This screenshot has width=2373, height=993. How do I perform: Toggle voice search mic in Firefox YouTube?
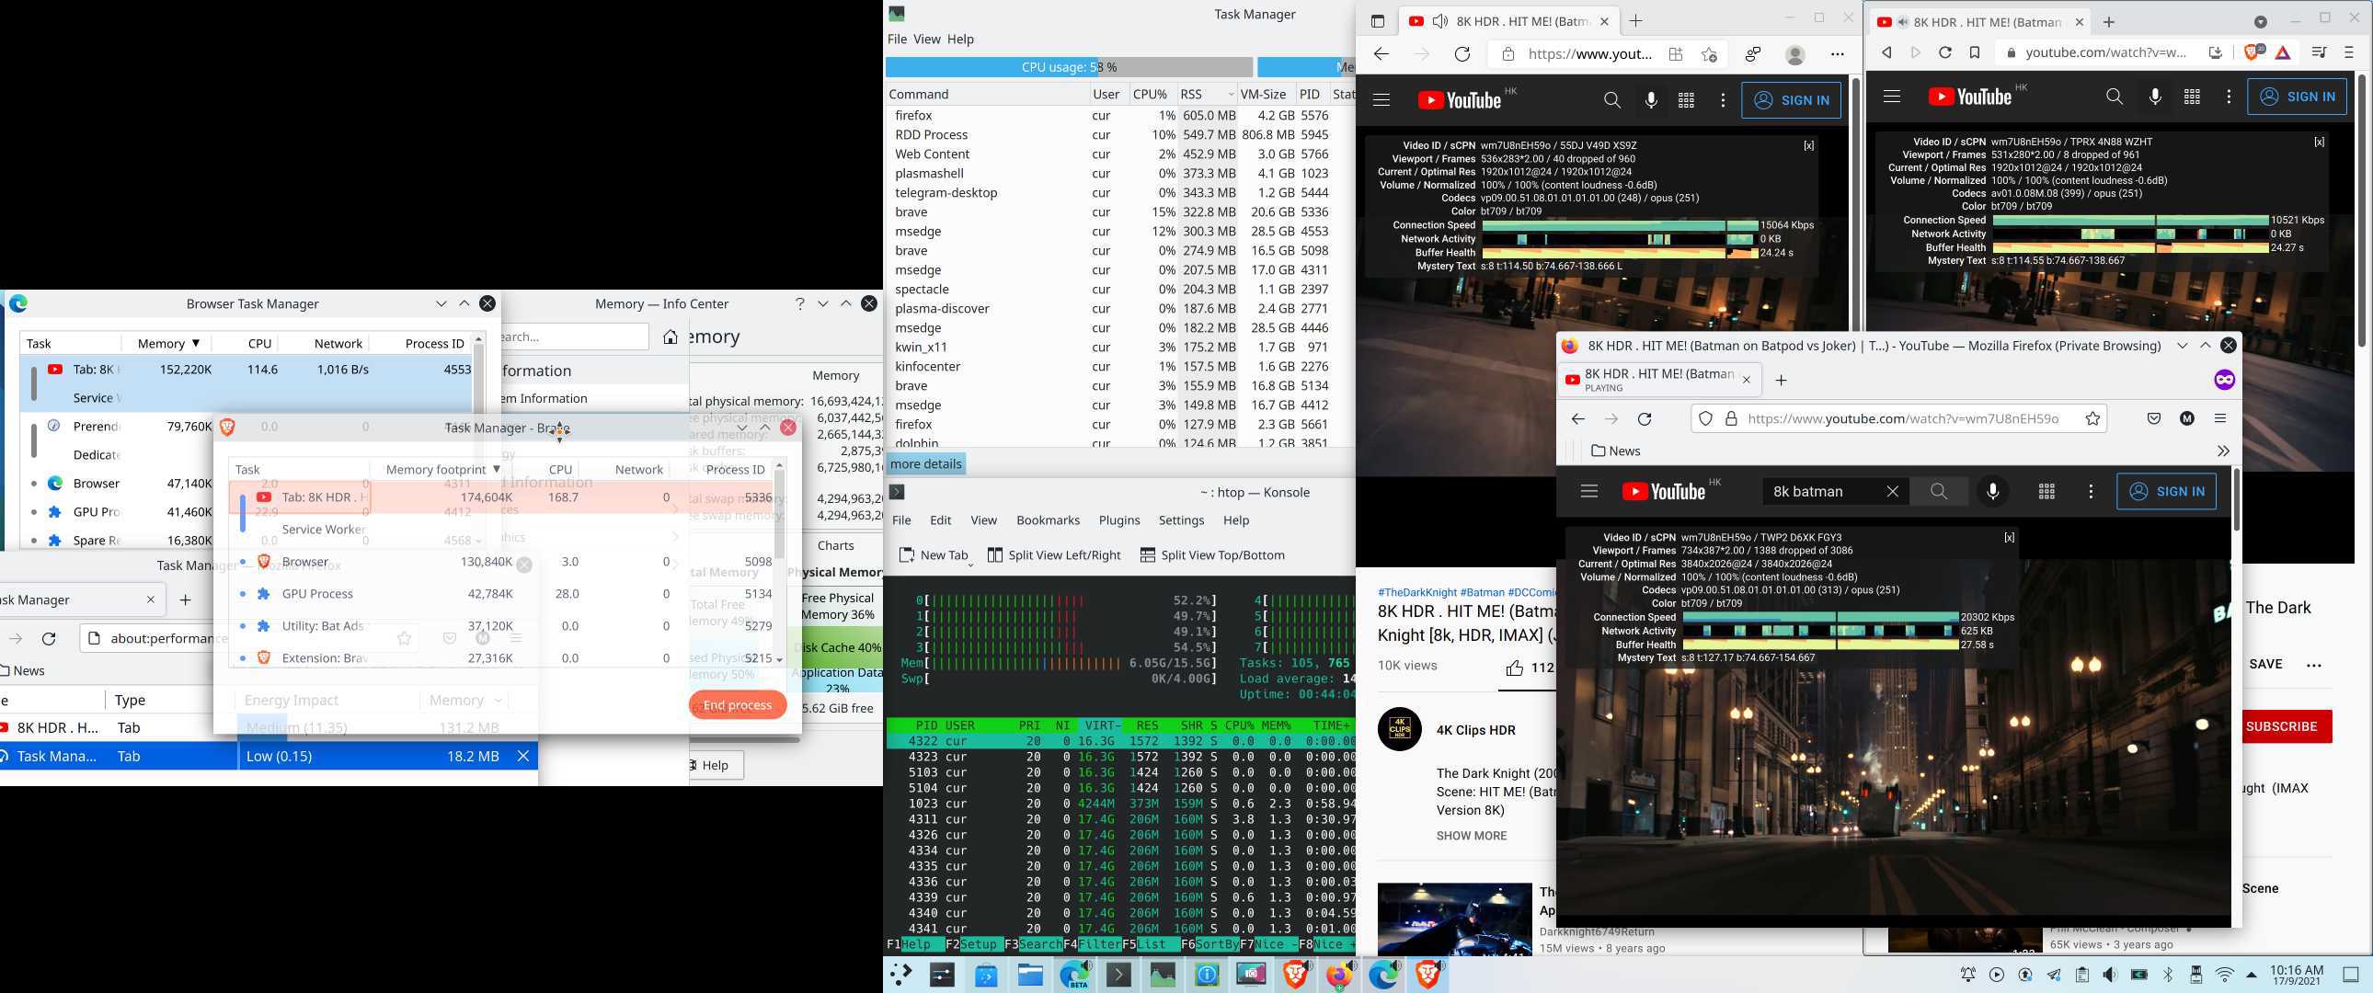[x=1992, y=491]
